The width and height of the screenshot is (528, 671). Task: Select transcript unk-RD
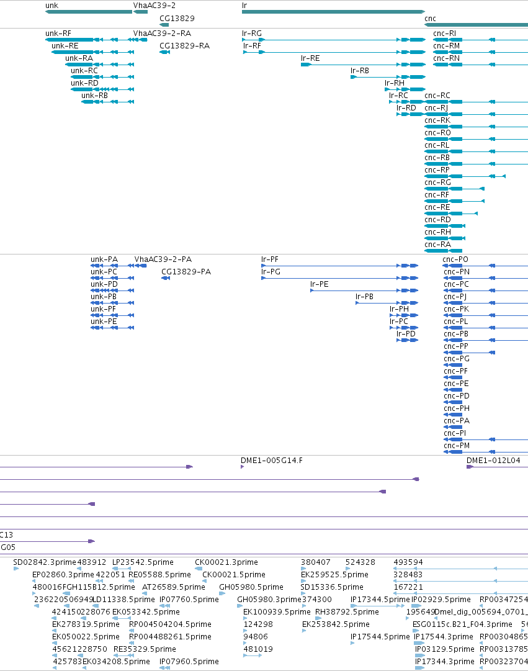point(102,89)
